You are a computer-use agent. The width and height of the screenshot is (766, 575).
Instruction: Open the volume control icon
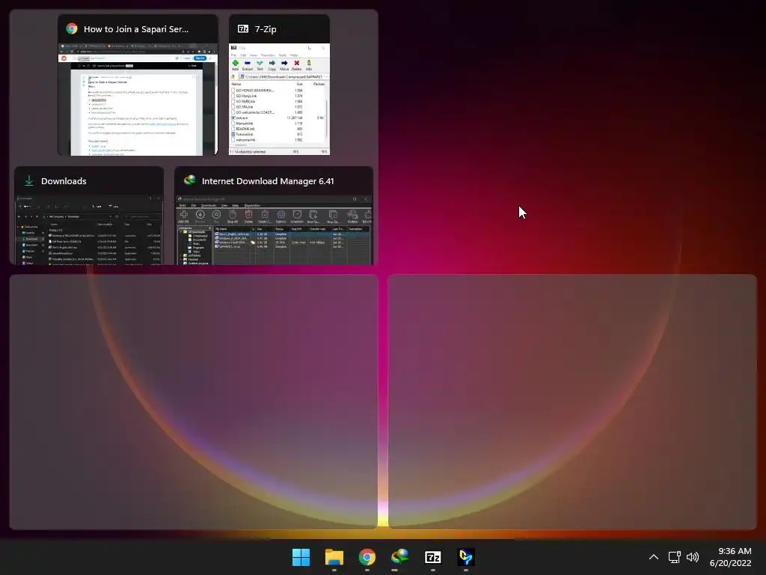coord(693,557)
